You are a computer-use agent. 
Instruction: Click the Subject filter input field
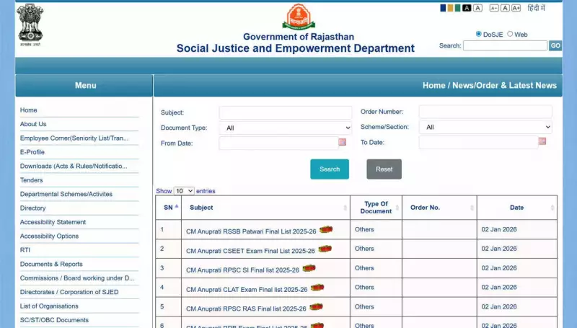point(285,112)
